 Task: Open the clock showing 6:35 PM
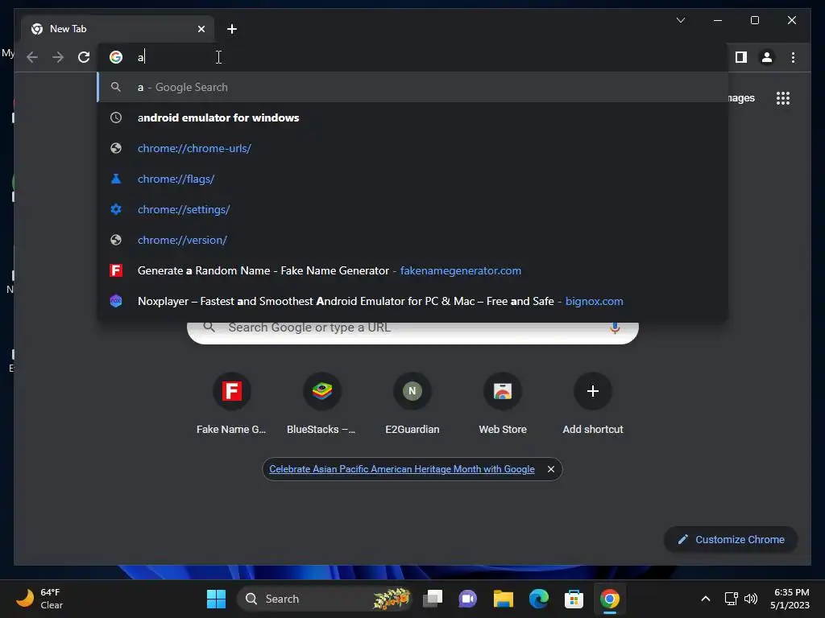[x=790, y=599]
